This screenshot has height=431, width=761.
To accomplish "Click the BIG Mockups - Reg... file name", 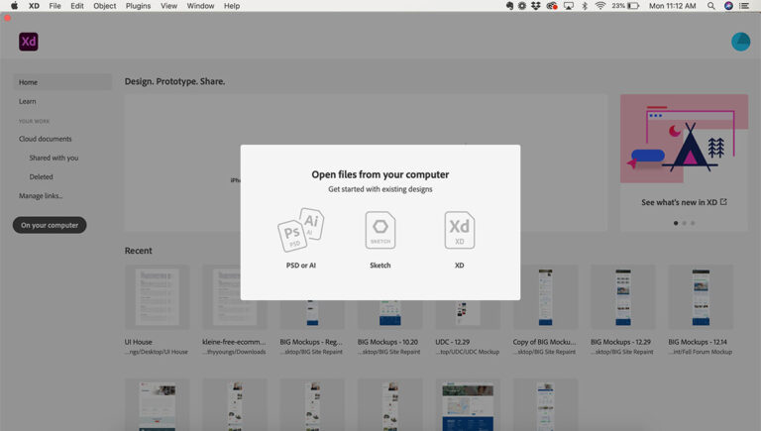I will (x=311, y=342).
